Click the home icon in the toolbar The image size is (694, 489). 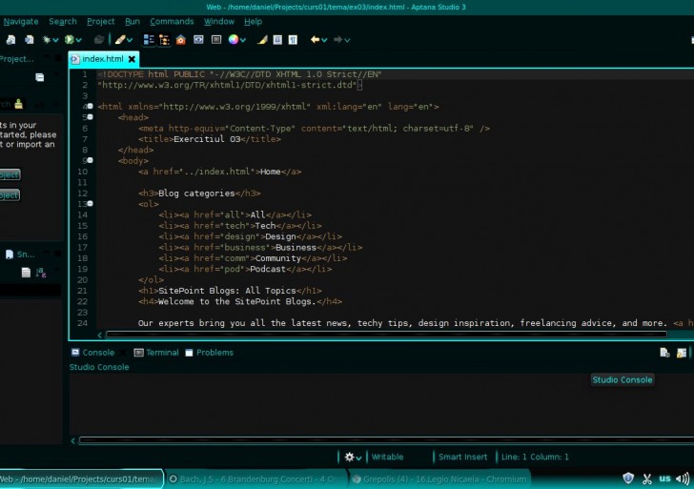pos(180,40)
